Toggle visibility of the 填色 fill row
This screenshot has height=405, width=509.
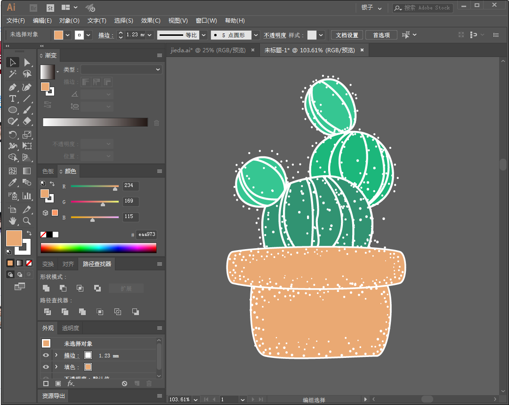click(46, 367)
